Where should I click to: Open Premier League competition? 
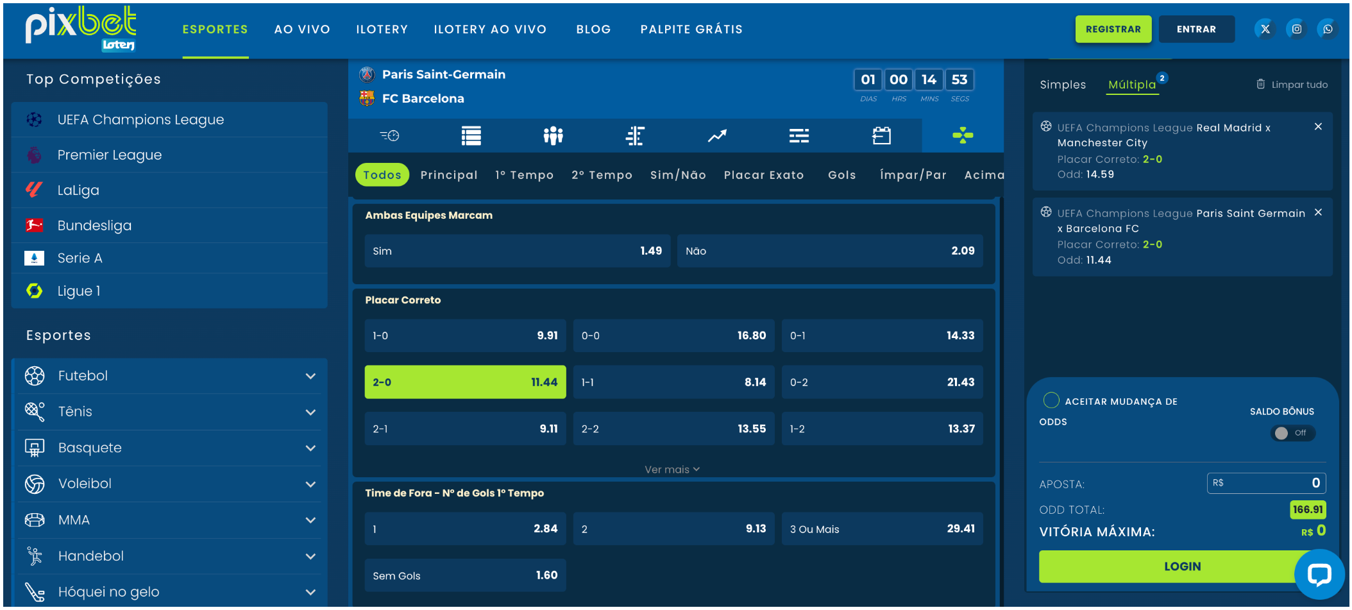[169, 155]
